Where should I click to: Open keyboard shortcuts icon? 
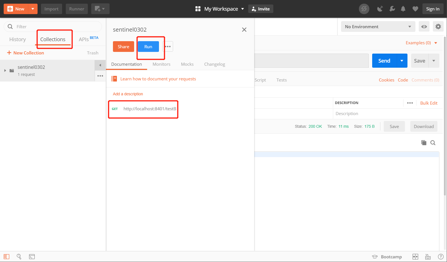[428, 257]
